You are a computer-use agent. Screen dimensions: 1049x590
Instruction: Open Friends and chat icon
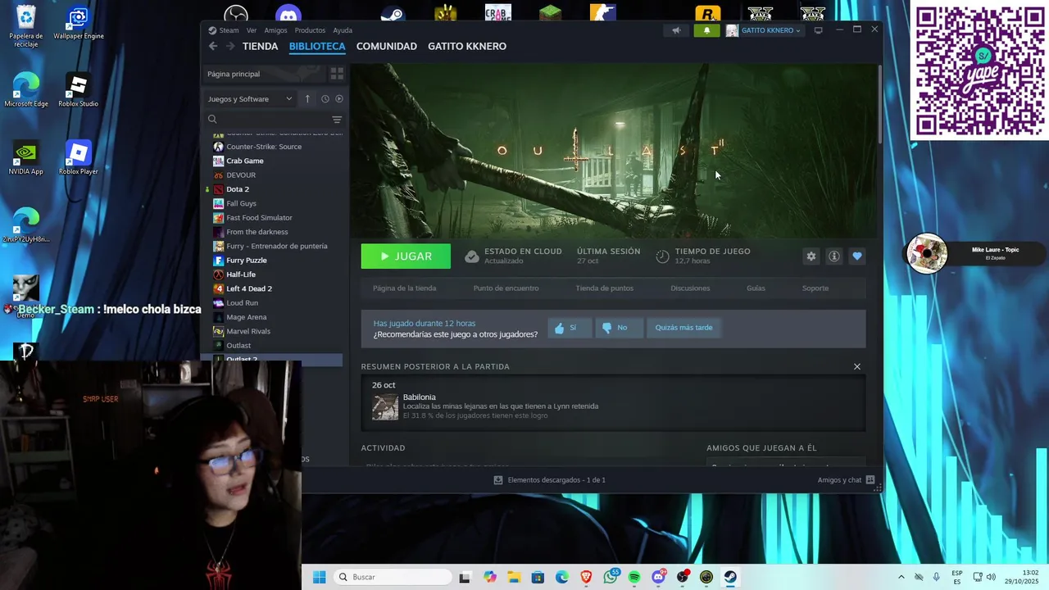tap(870, 480)
